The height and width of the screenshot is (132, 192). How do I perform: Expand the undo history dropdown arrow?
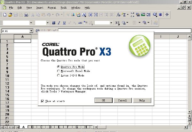coord(53,15)
